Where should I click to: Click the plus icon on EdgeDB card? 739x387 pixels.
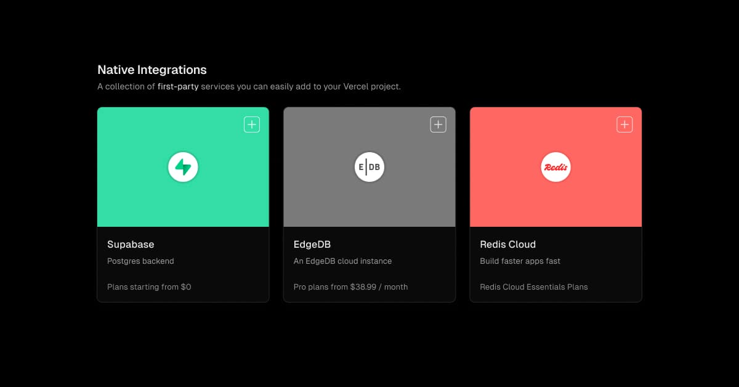coord(438,124)
